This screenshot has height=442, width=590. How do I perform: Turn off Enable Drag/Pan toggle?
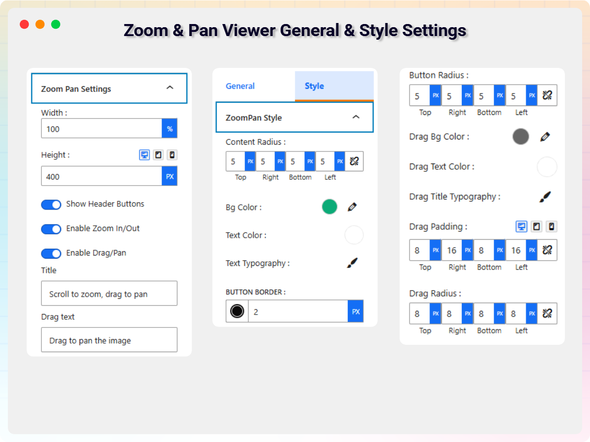[x=51, y=253]
